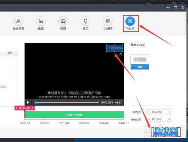
Task: Select the green 马赛克 模糊 timeline clip
Action: [x=74, y=115]
